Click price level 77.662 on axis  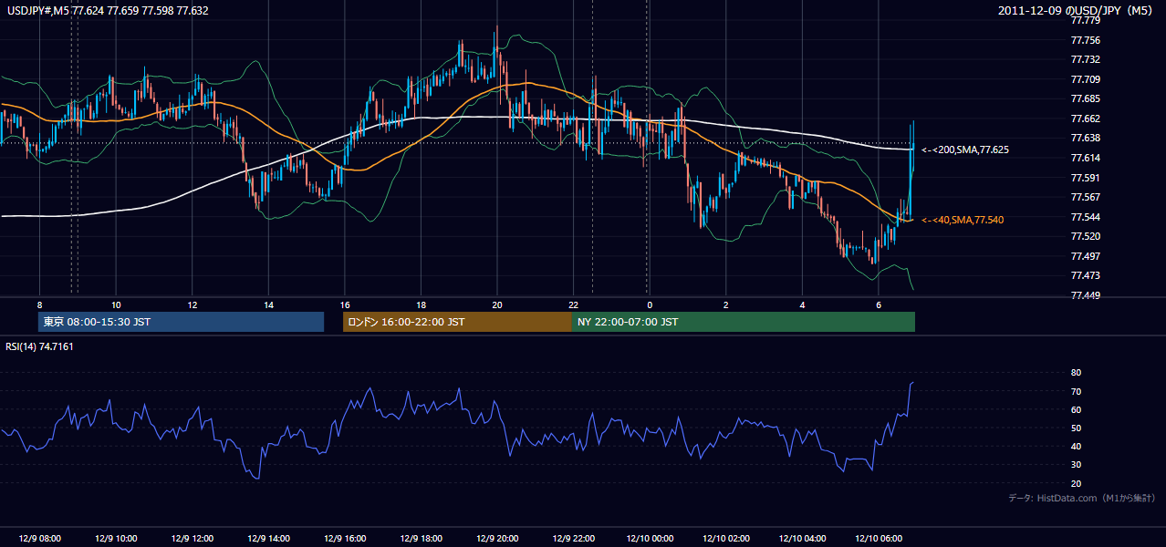coord(1084,119)
